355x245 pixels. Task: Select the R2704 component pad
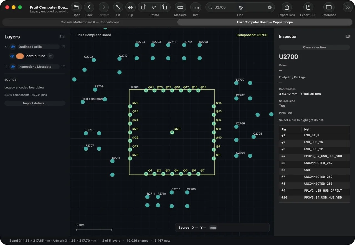pyautogui.click(x=137, y=45)
